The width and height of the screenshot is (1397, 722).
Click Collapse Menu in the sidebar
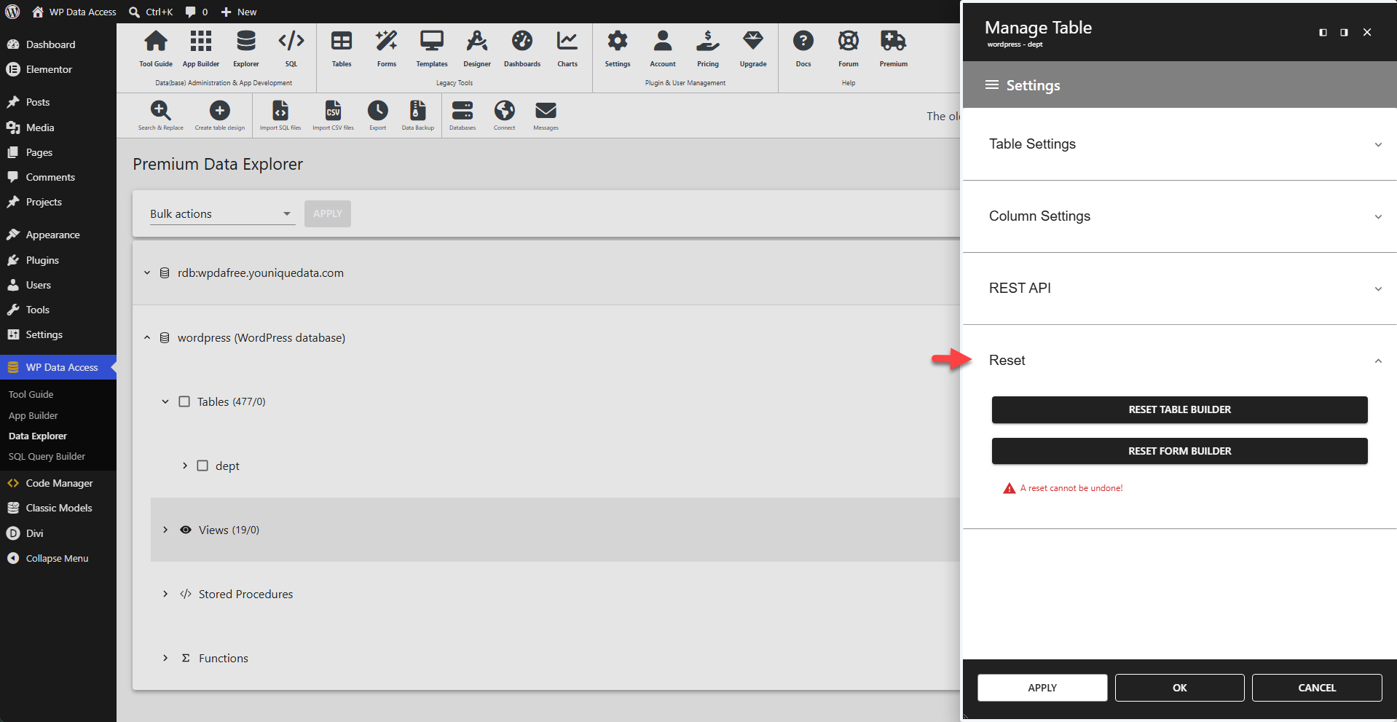[x=58, y=558]
